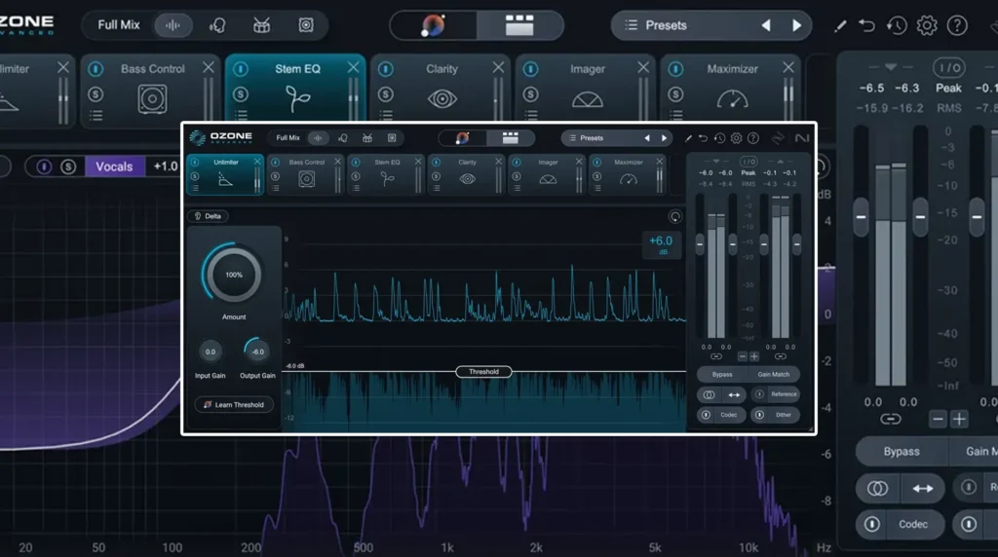Go to next preset in background window
This screenshot has width=998, height=557.
click(x=796, y=25)
